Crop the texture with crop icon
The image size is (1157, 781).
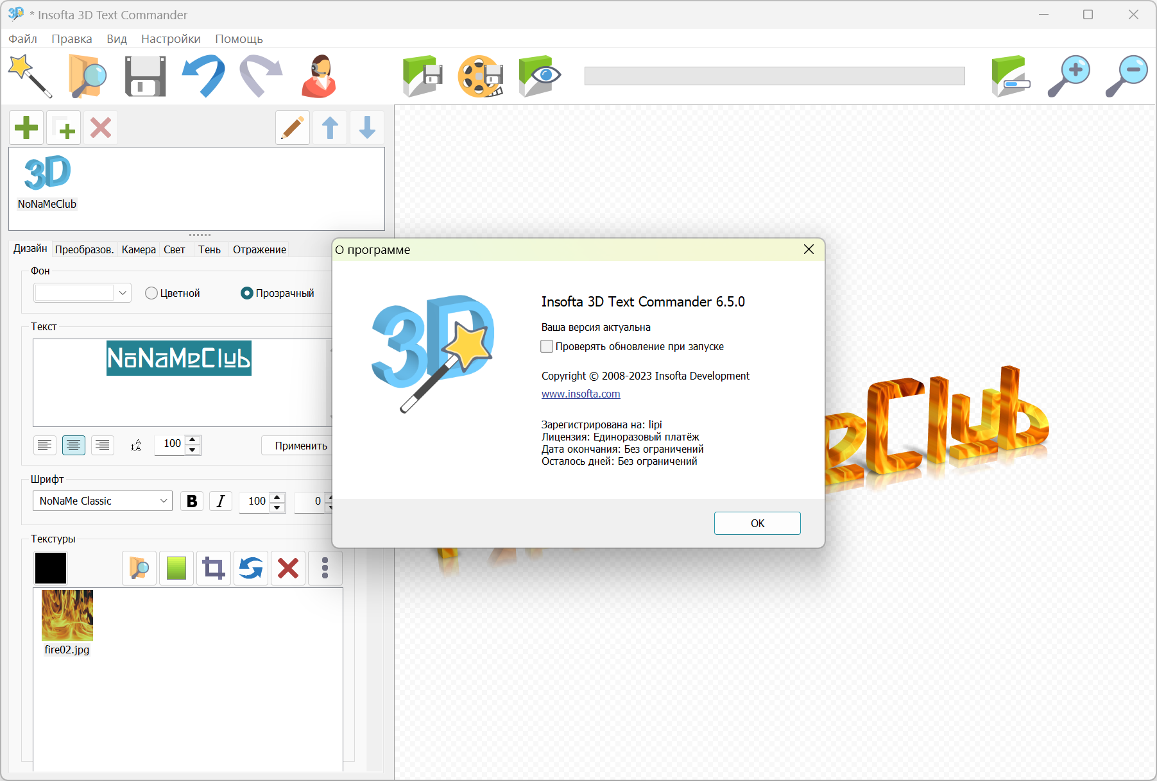pyautogui.click(x=214, y=568)
